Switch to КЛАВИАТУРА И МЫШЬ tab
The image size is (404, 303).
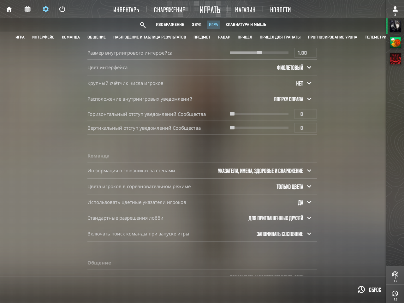246,25
